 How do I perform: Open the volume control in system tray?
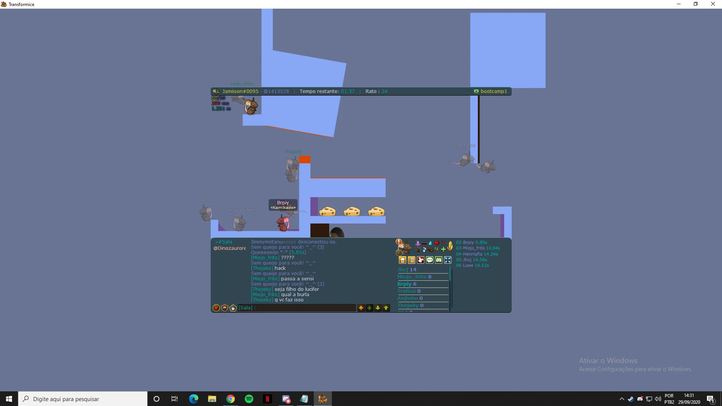pyautogui.click(x=658, y=399)
